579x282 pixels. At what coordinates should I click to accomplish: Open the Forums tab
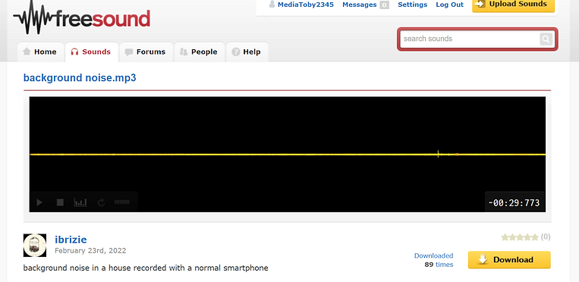coord(146,52)
